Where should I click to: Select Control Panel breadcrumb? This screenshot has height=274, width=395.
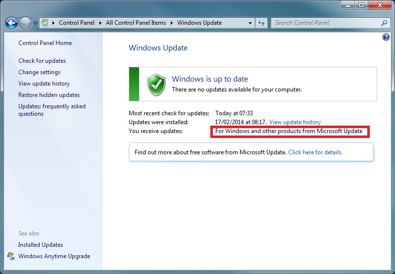tap(77, 23)
